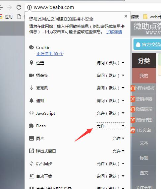Expand the 位置 location permission dropdown
Viewport: 161px width, 189px height.
point(110,63)
